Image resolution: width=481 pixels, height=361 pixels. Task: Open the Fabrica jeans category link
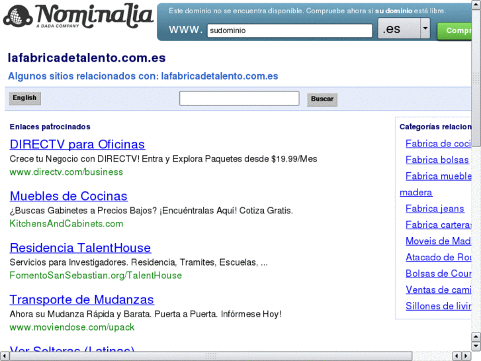pyautogui.click(x=435, y=209)
